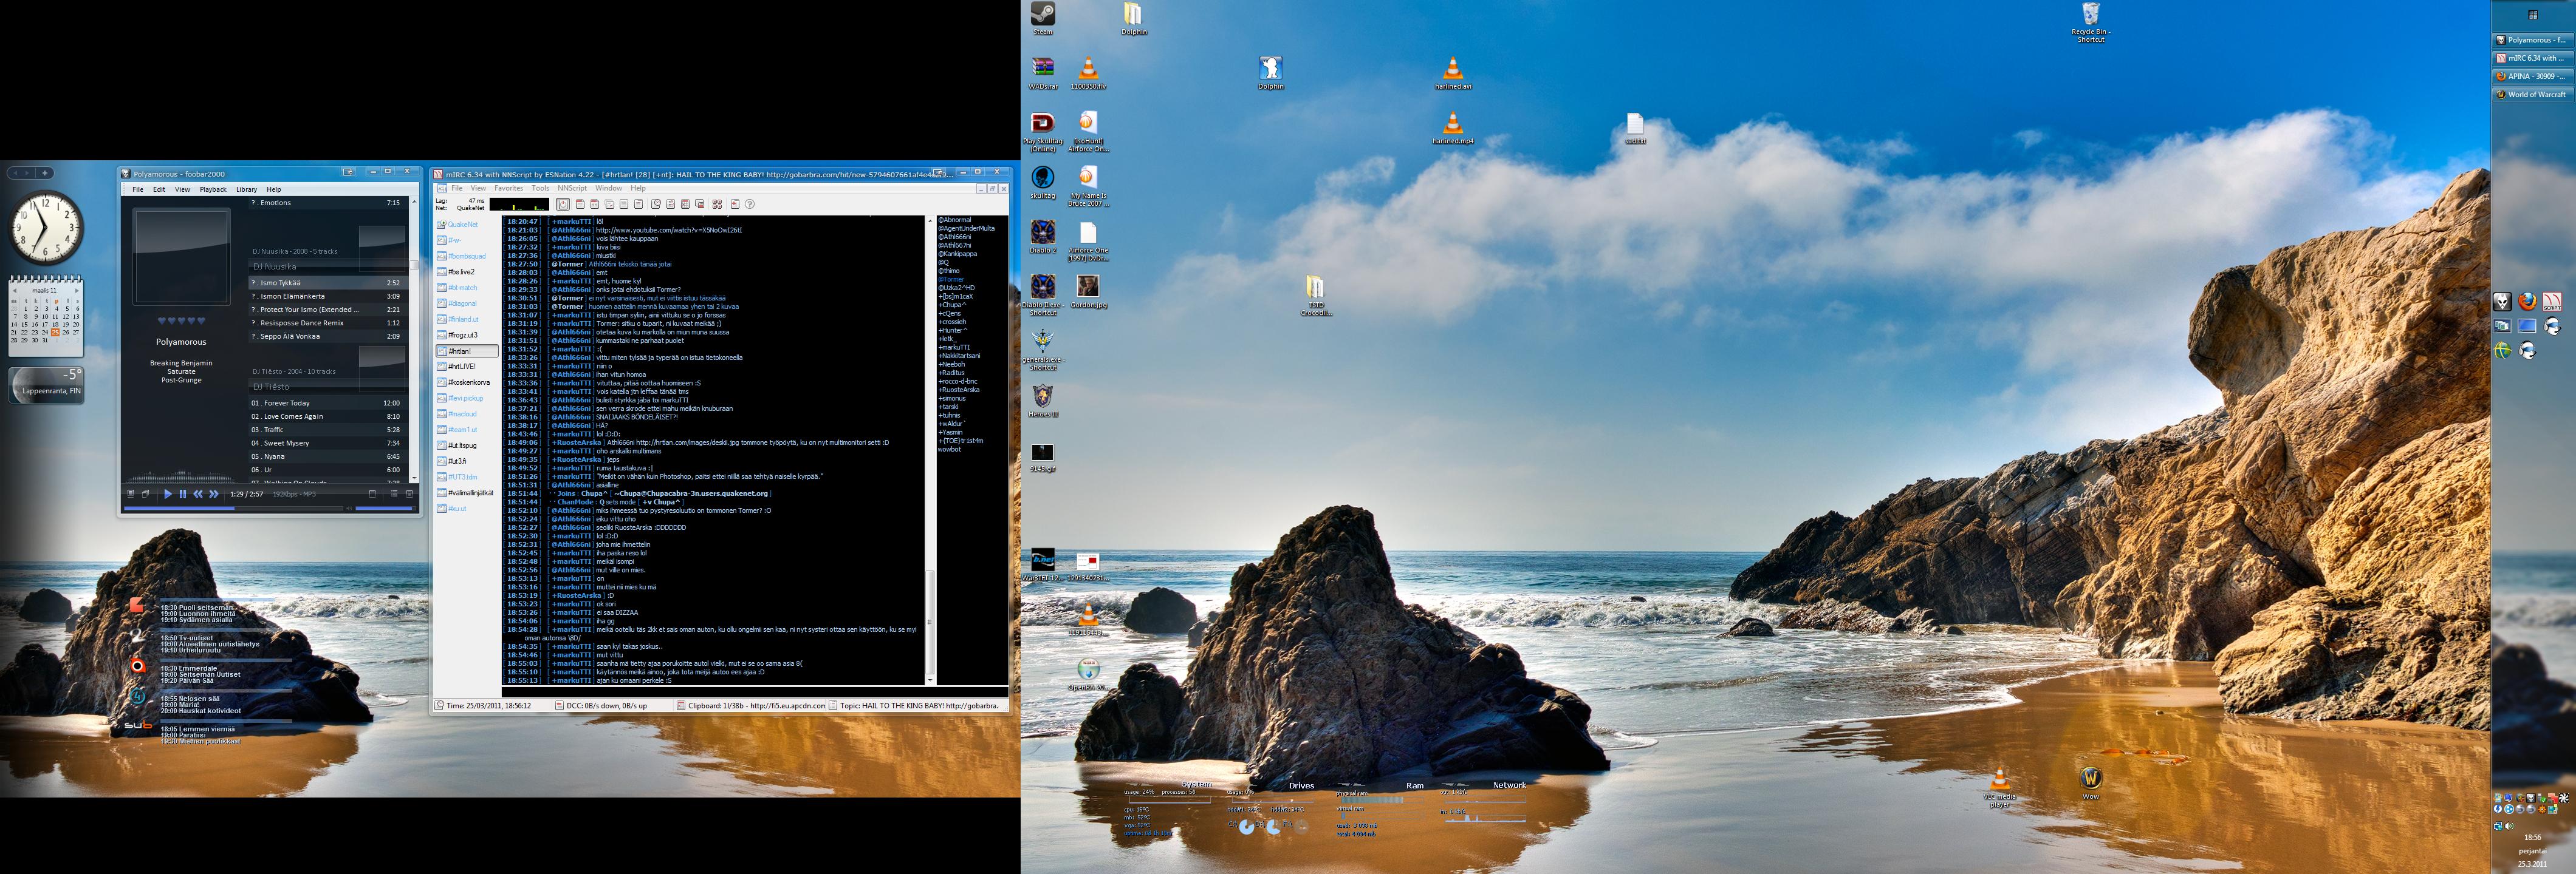Skip to next track in foobar2000

[213, 493]
